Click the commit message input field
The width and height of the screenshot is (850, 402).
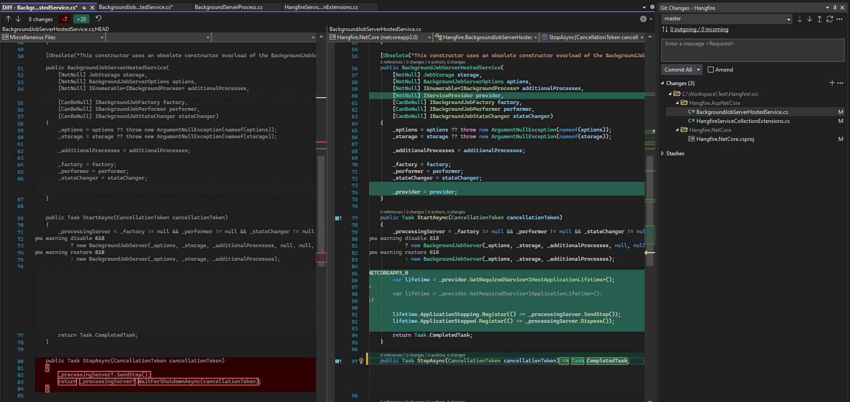pyautogui.click(x=752, y=50)
